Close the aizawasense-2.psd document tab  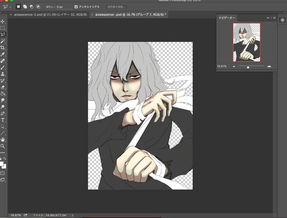click(x=11, y=15)
